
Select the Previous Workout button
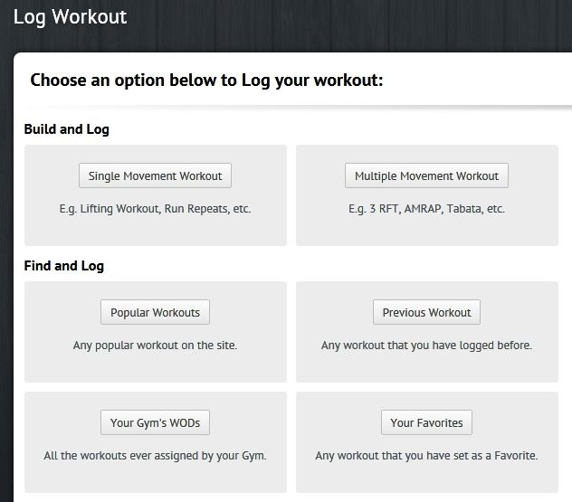pos(426,312)
